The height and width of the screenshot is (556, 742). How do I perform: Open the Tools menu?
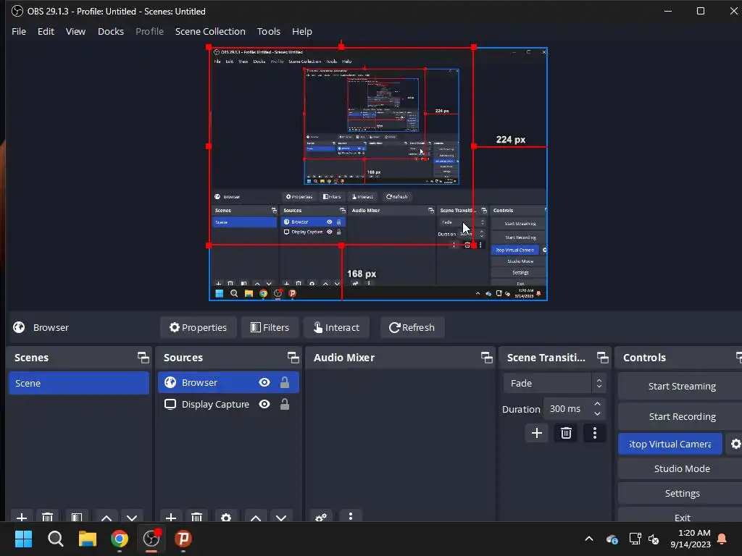(268, 31)
